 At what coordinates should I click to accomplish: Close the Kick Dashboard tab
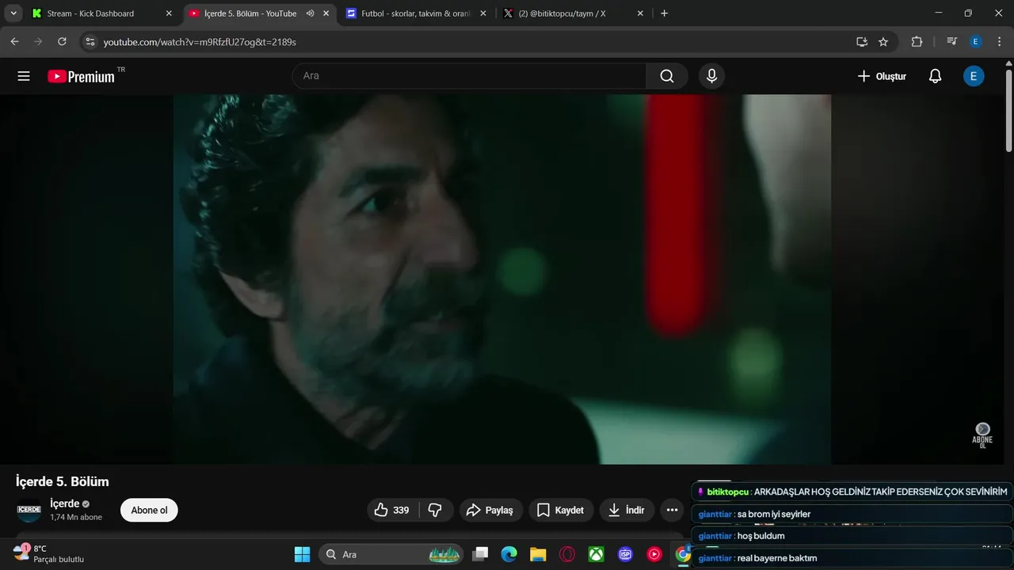pos(169,13)
